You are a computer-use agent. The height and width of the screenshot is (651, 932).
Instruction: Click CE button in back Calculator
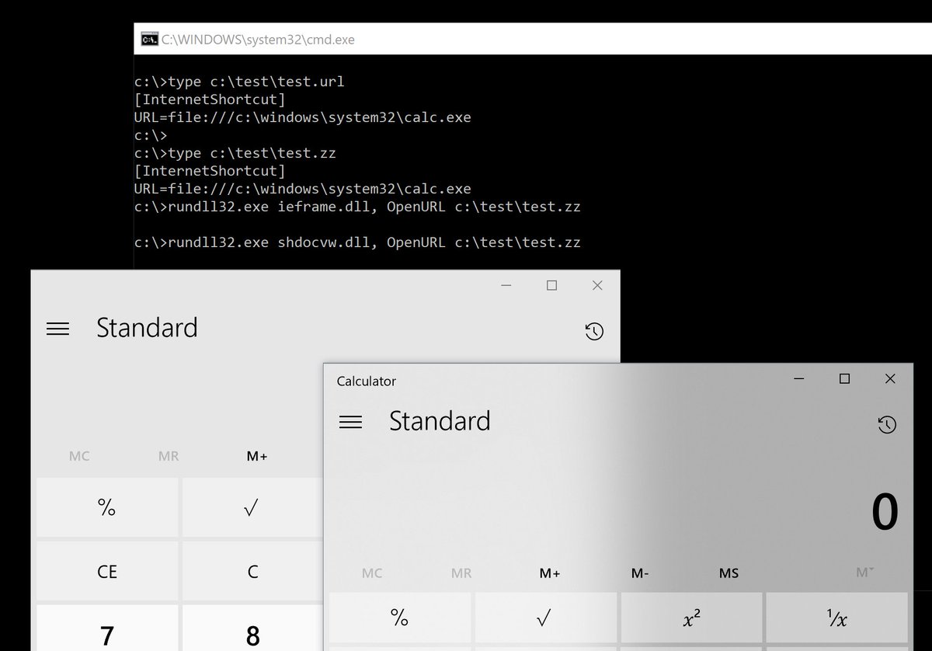pos(107,571)
